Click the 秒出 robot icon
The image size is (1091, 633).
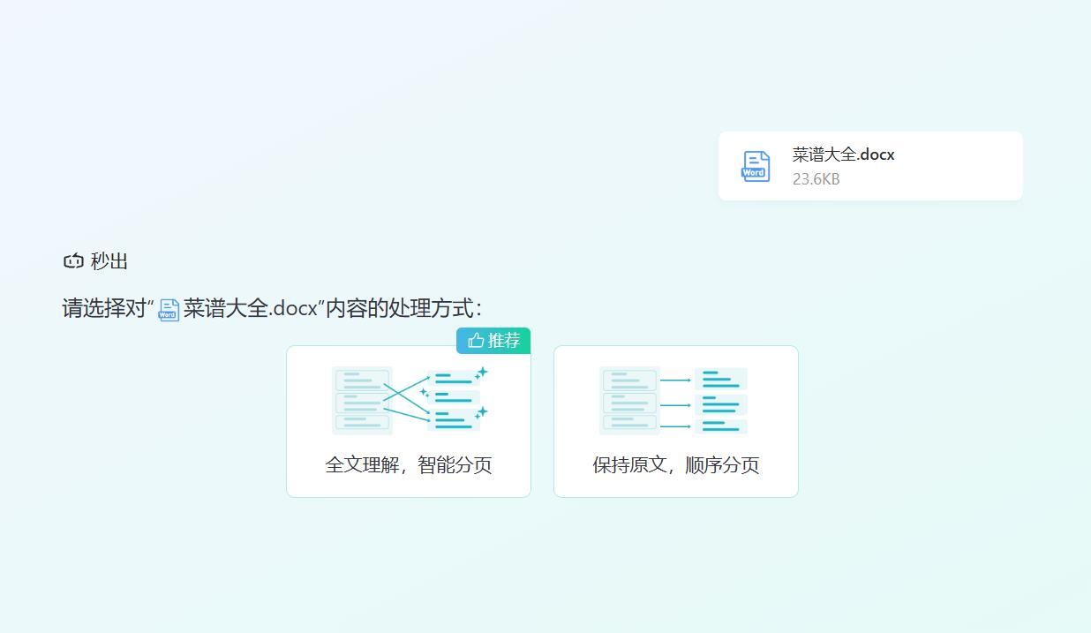tap(73, 261)
